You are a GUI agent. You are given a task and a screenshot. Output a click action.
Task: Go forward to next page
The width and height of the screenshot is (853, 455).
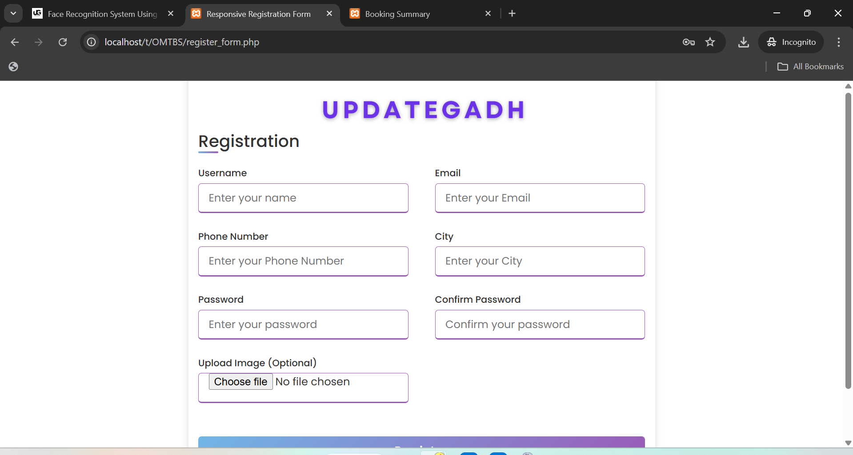[x=39, y=42]
